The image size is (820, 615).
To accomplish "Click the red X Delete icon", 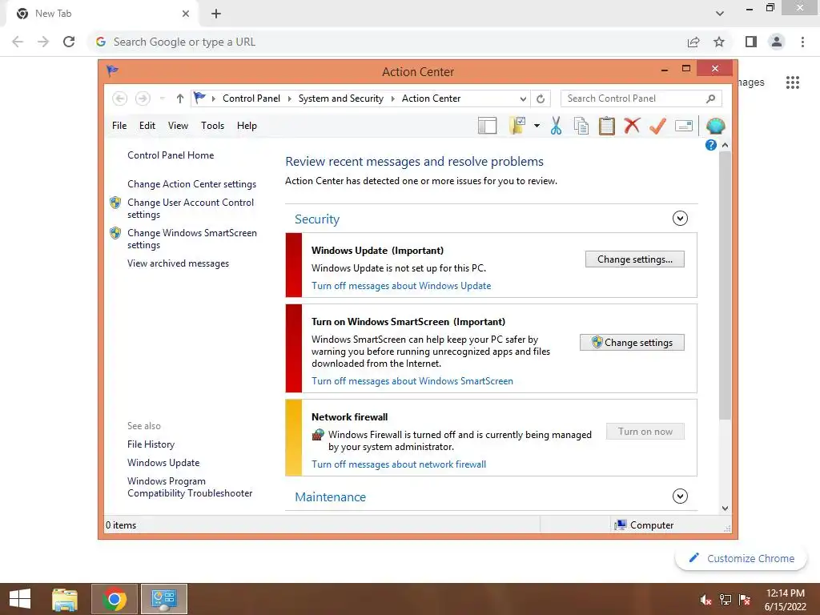I will [632, 126].
